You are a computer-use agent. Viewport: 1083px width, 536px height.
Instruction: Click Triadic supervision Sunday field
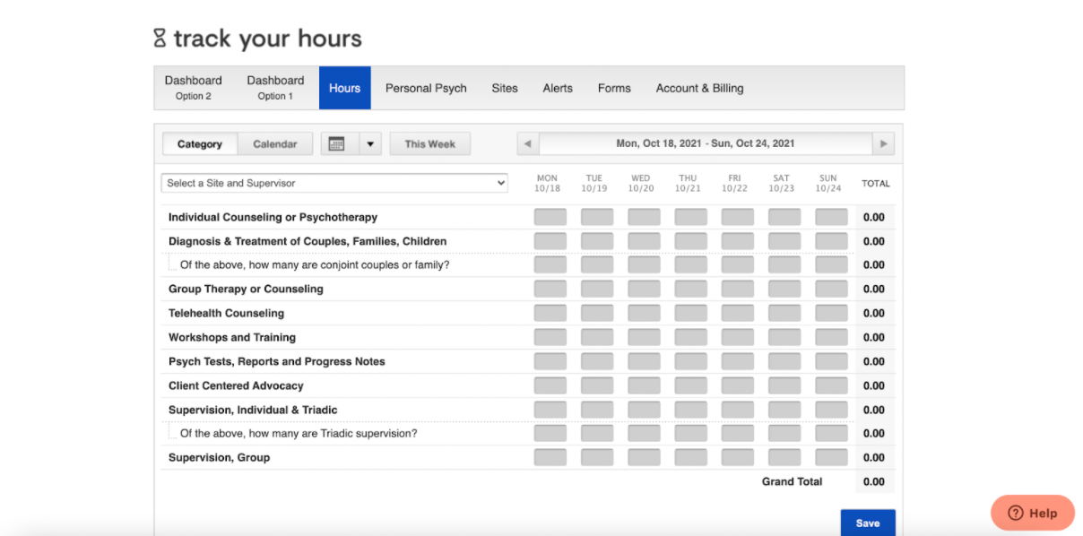point(831,433)
